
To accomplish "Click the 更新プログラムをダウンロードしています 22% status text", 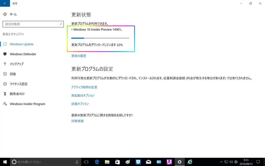I will [97, 45].
